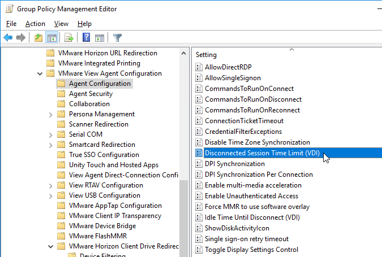382x257 pixels.
Task: Open the File menu
Action: coord(11,24)
